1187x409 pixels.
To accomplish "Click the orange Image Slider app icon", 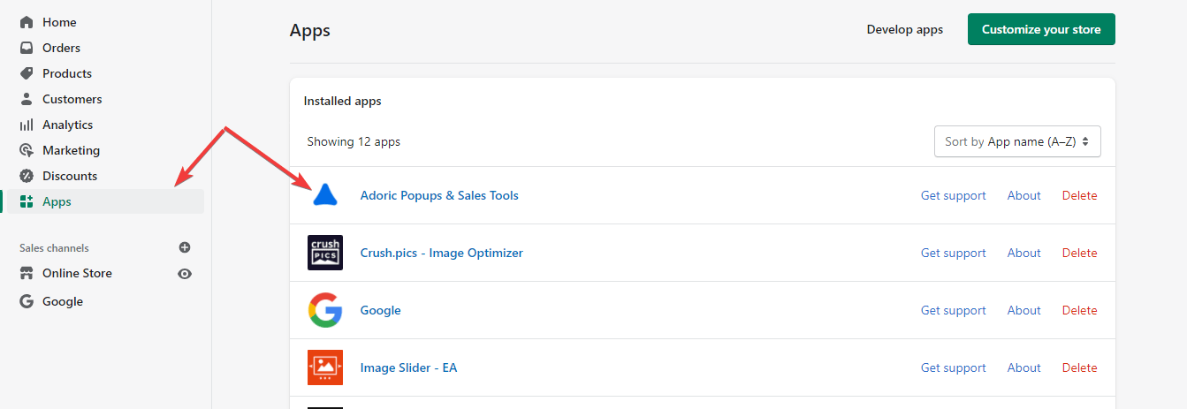I will tap(325, 367).
